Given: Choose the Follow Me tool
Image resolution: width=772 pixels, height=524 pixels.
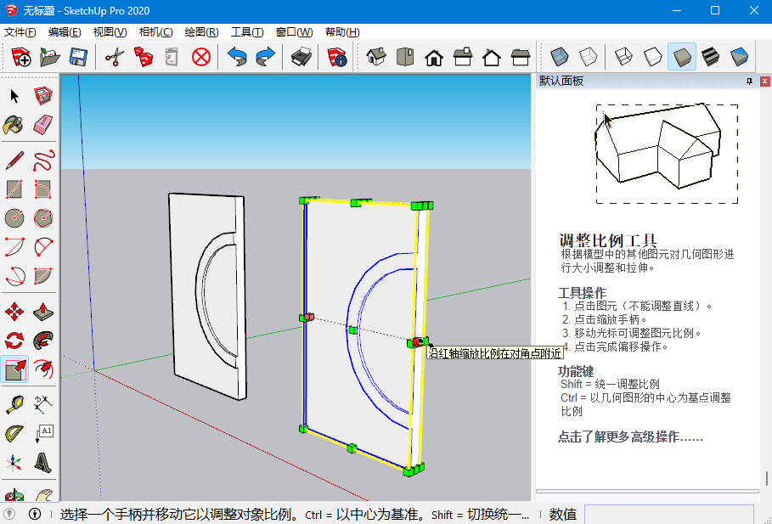Looking at the screenshot, I should pyautogui.click(x=43, y=341).
